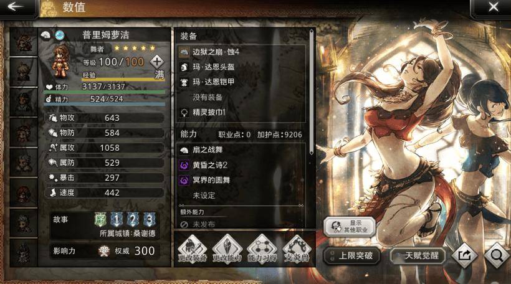Image resolution: width=511 pixels, height=284 pixels.
Task: Toggle 显示其他职业 show other jobs
Action: tap(350, 226)
